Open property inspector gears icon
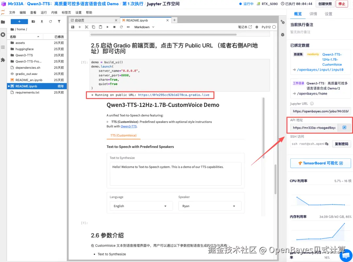 282,22
